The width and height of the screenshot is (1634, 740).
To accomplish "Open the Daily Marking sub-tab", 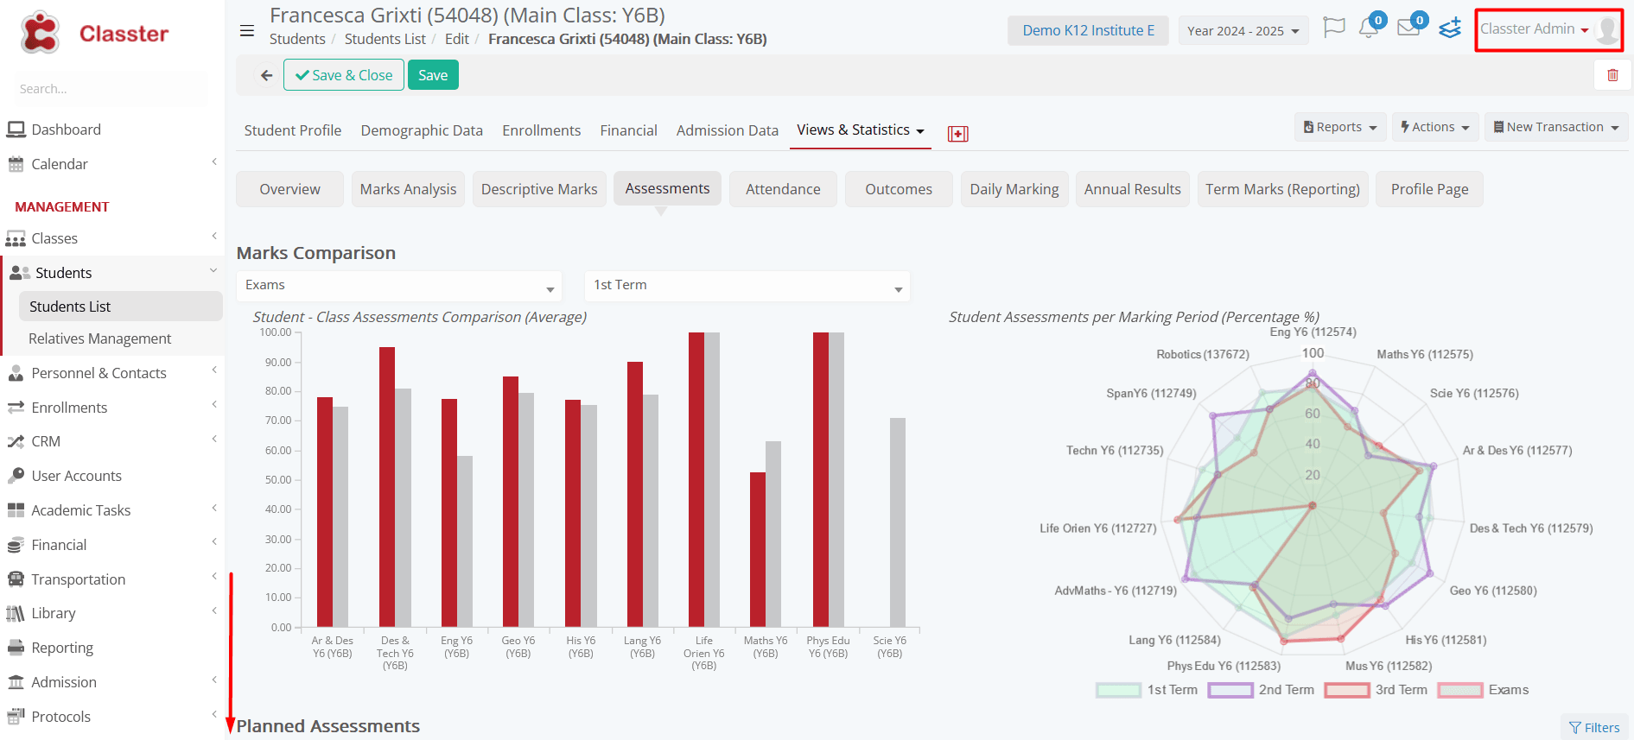I will click(1014, 189).
